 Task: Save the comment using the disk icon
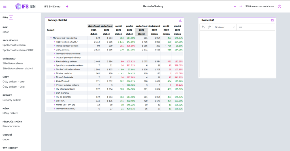(x=272, y=20)
